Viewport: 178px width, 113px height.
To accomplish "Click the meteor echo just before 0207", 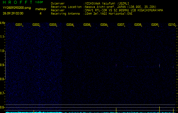I will [x=116, y=65].
